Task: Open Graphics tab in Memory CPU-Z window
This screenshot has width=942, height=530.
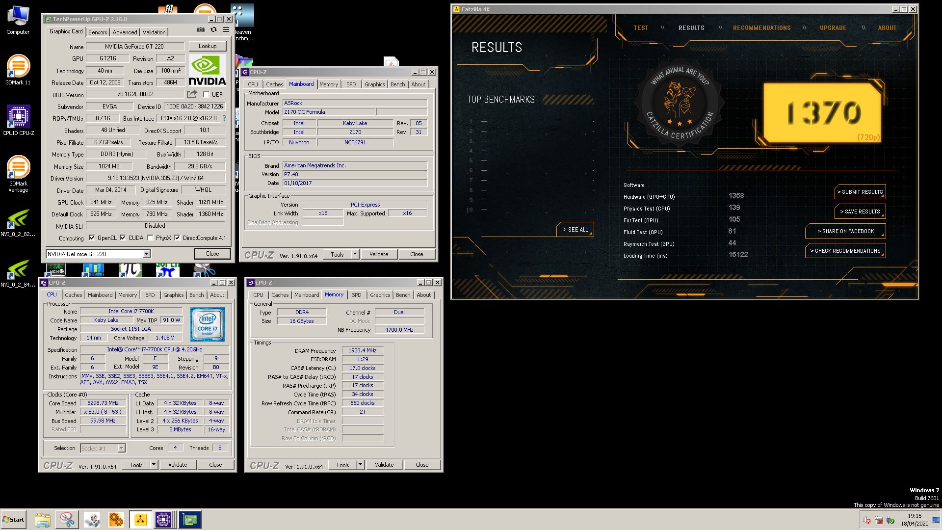Action: tap(380, 295)
